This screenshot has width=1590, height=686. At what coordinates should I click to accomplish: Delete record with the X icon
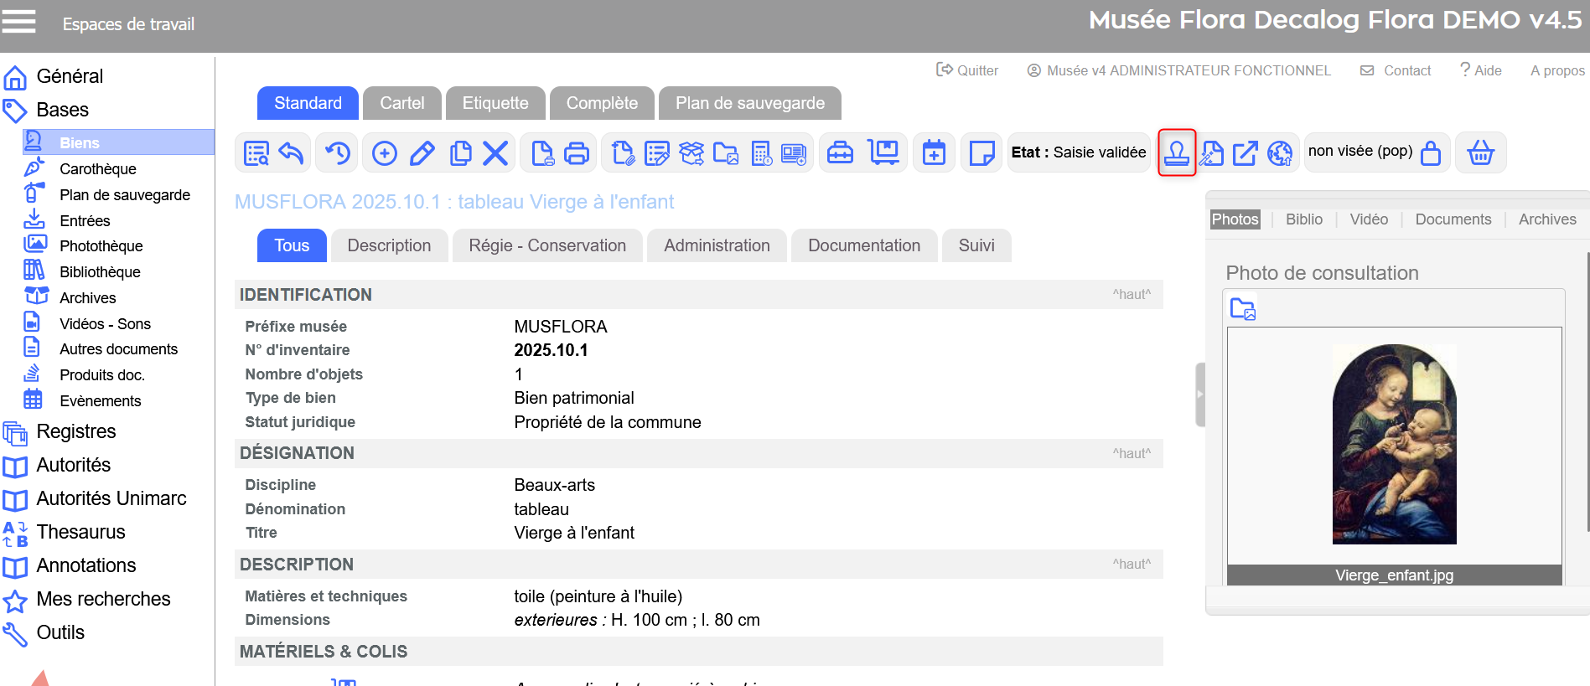(495, 153)
